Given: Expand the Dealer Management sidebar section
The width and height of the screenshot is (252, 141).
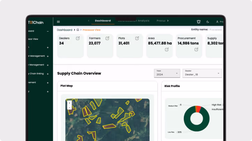Looking at the screenshot, I should (48, 56).
